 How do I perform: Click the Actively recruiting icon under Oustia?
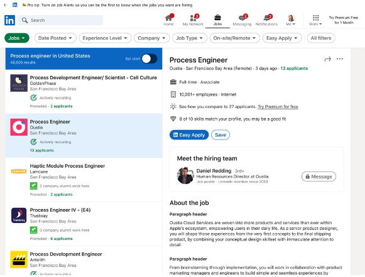tap(33, 142)
